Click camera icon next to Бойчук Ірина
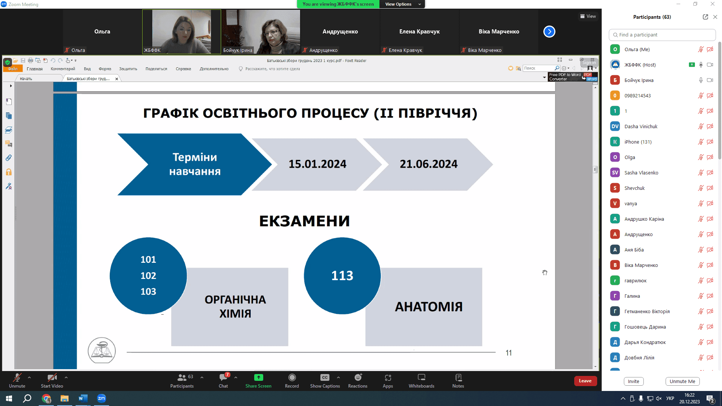Image resolution: width=722 pixels, height=406 pixels. 710,80
